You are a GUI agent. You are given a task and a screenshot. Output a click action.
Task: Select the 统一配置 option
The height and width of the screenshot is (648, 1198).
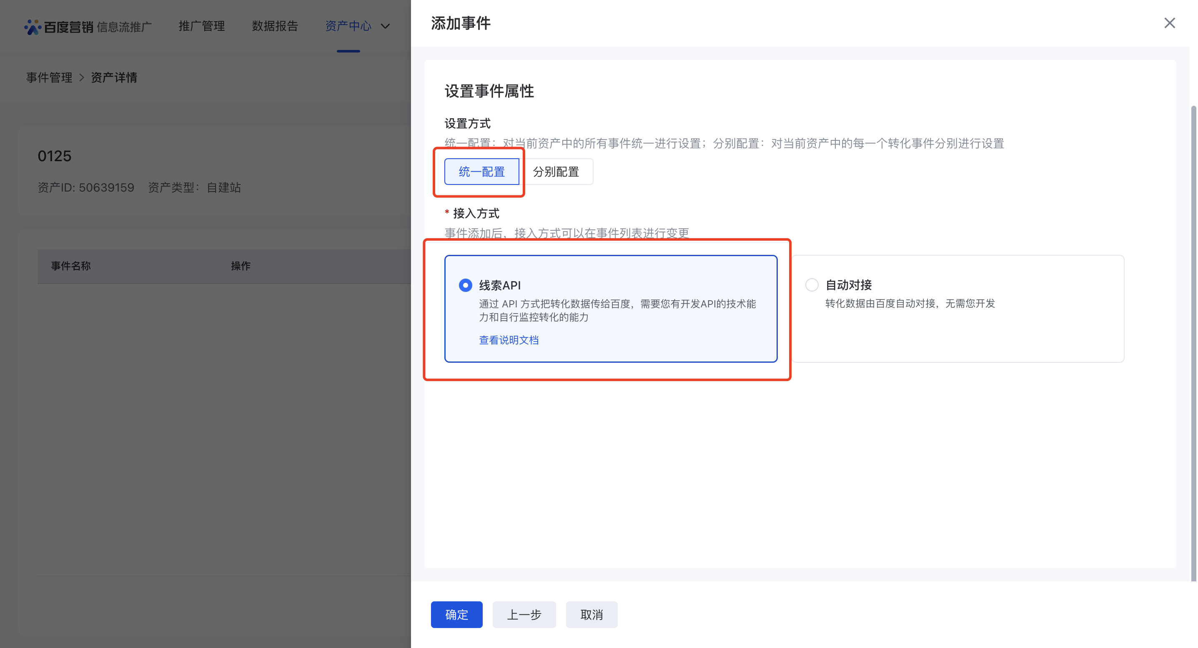[x=482, y=172]
